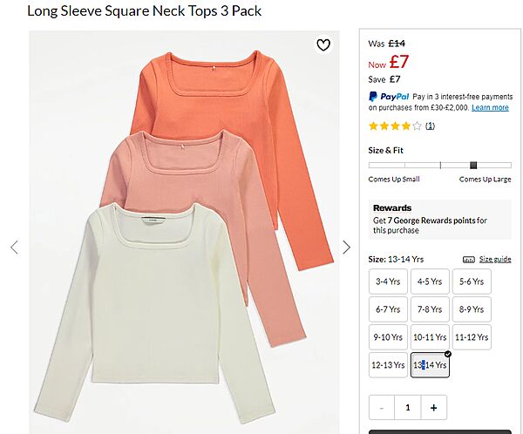
Task: Increase quantity with plus button
Action: point(433,407)
